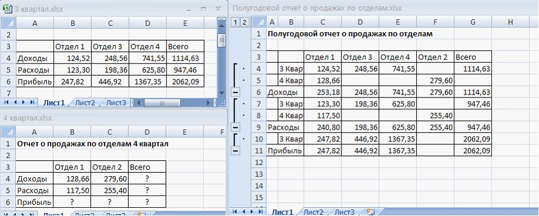Screen dimensions: 539x216
Task: Collapse the Расходы outline group
Action: click(236, 127)
